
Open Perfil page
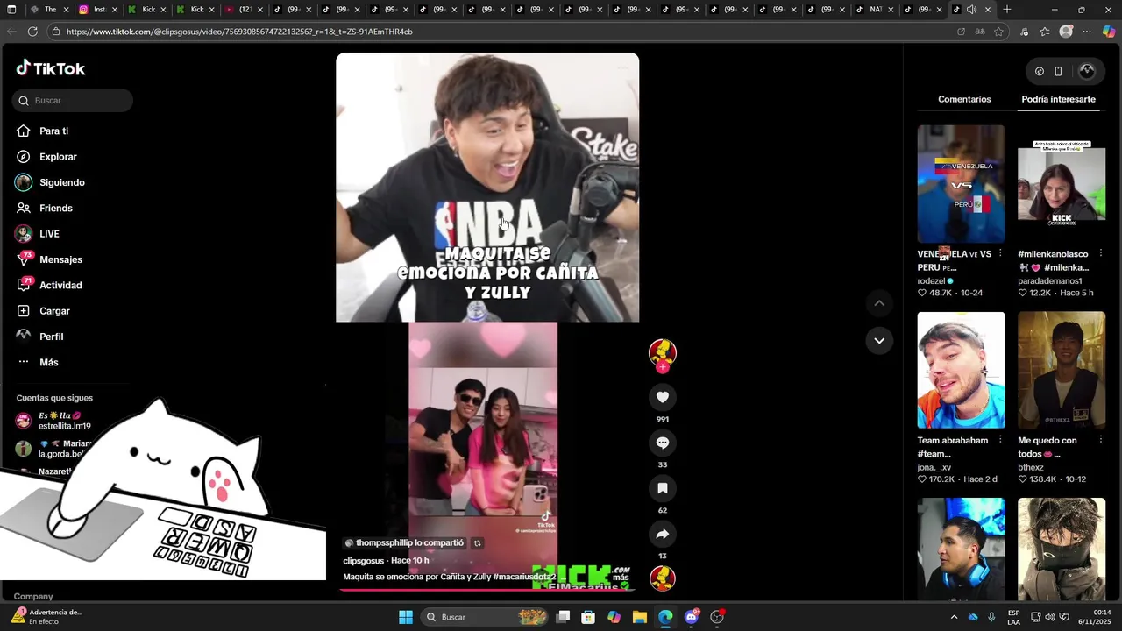click(x=39, y=337)
